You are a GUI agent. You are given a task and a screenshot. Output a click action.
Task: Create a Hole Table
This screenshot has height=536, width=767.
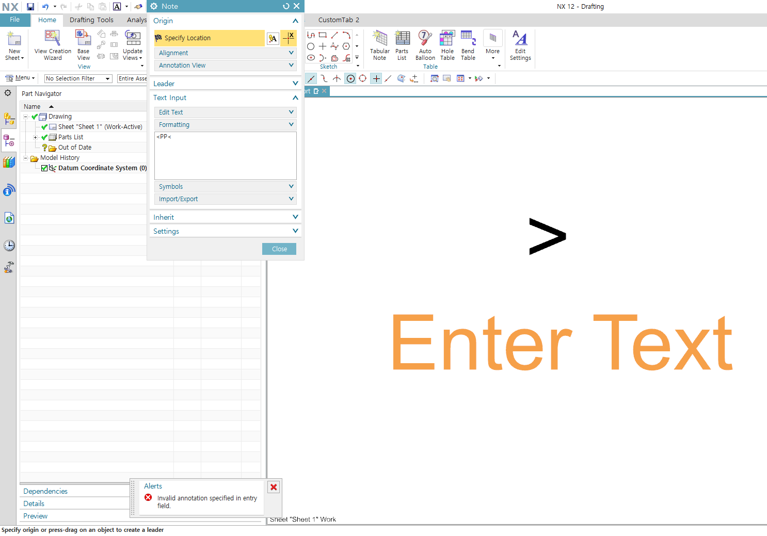pos(447,45)
